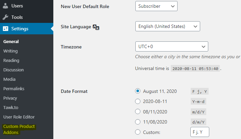Click the Tools wrench icon

5,17
